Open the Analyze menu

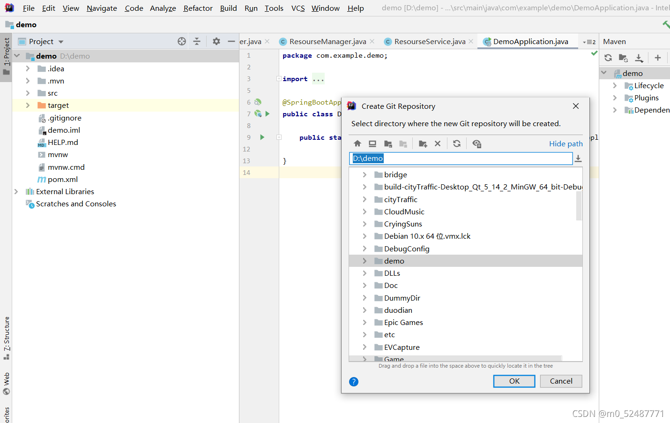click(163, 8)
